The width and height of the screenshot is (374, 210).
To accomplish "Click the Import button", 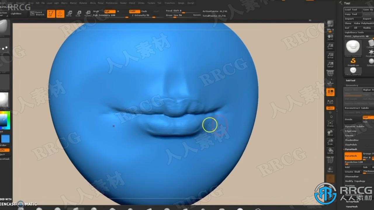I will [353, 19].
